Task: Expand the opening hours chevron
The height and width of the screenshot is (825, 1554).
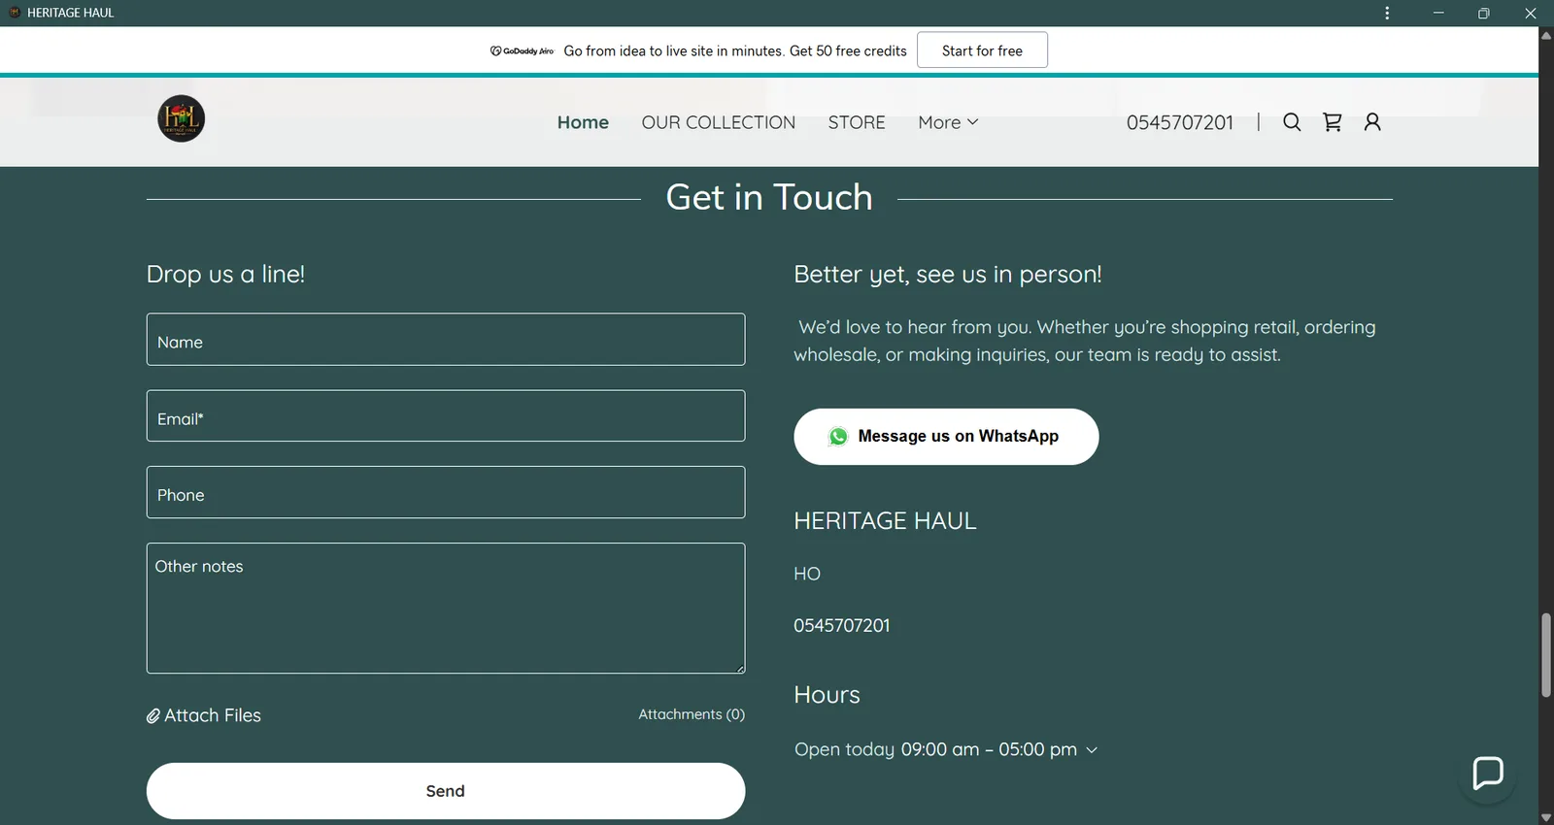Action: 1092,750
